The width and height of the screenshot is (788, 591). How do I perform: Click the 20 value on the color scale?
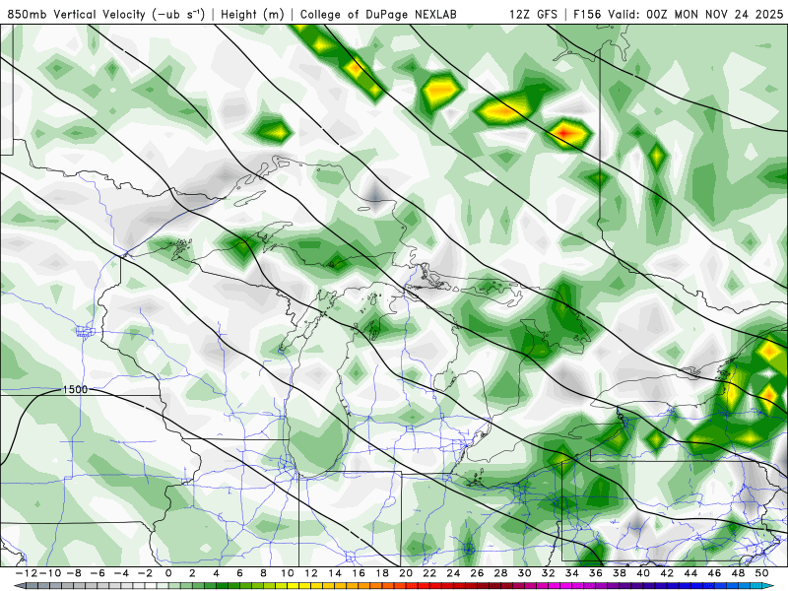point(406,573)
